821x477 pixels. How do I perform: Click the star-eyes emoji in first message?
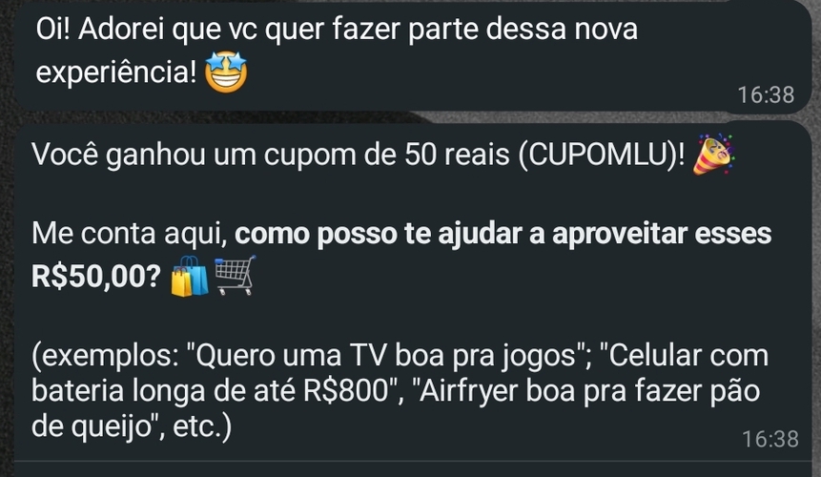point(226,73)
